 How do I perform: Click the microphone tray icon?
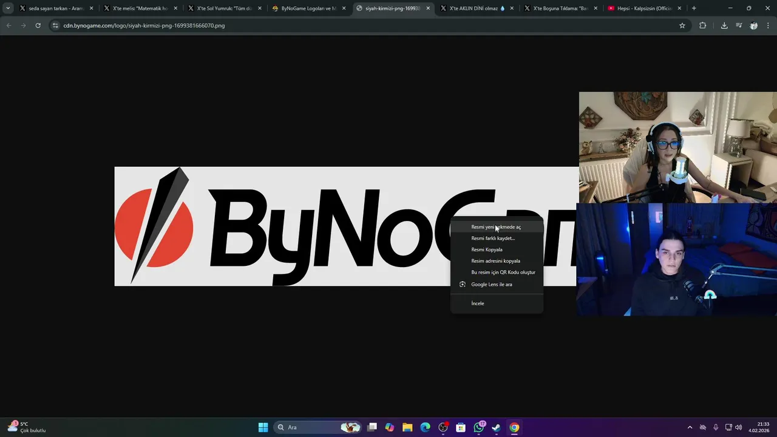point(716,427)
